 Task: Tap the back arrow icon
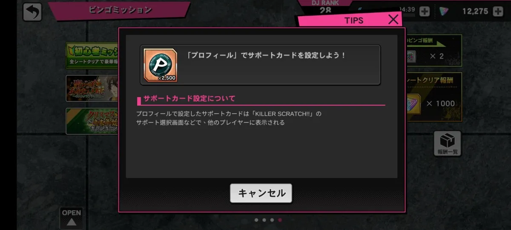click(x=32, y=11)
